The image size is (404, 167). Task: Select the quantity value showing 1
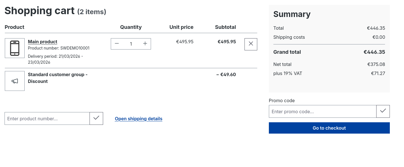pos(131,44)
